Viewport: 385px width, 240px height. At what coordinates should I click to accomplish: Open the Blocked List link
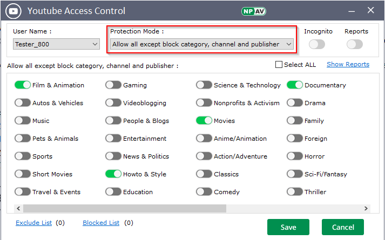click(x=101, y=223)
